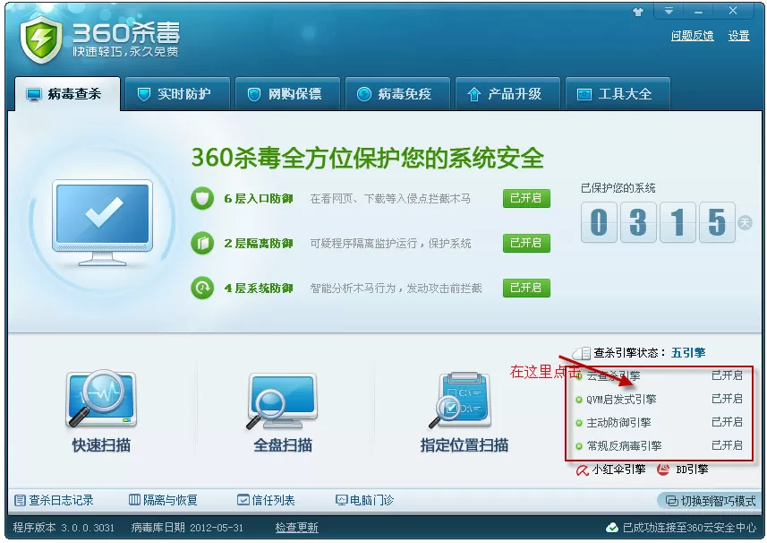This screenshot has height=543, width=767.
Task: Toggle 已开启 button for 2层隔离防御
Action: coord(526,243)
